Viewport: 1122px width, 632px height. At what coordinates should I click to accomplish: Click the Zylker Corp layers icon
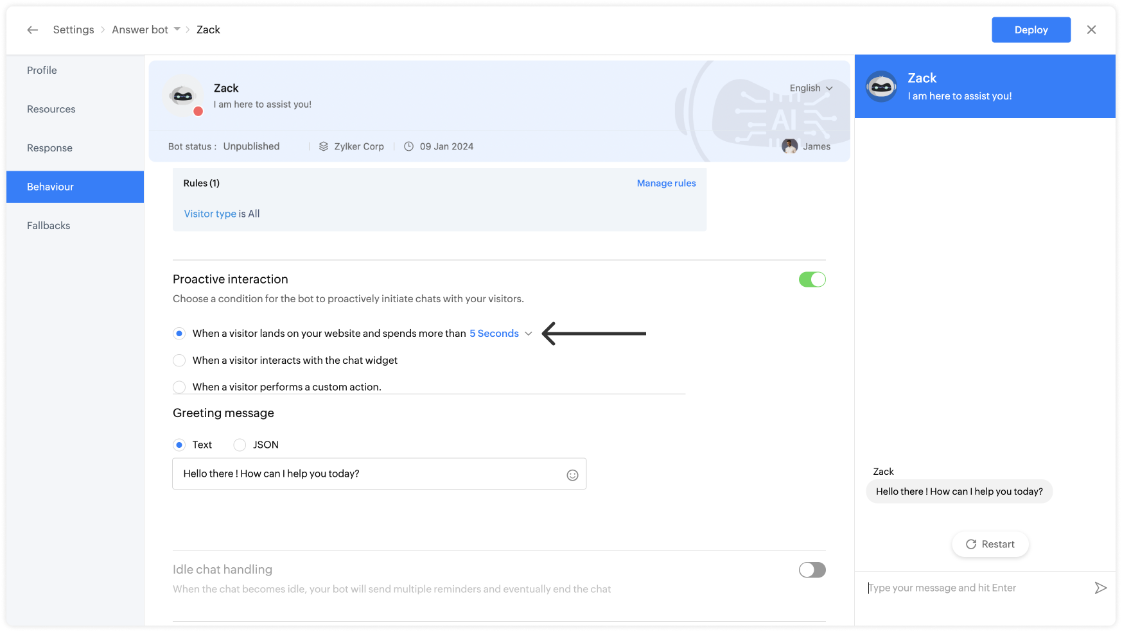click(x=324, y=146)
